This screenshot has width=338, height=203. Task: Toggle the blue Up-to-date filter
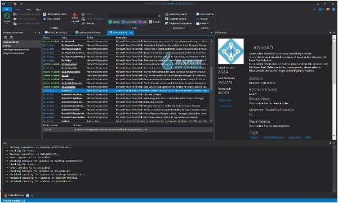tap(130, 22)
